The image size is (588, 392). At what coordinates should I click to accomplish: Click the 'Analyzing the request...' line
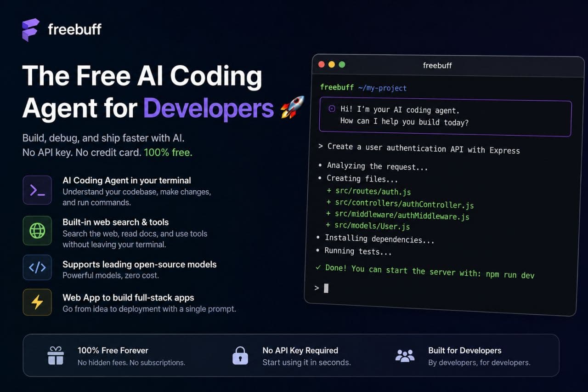373,166
